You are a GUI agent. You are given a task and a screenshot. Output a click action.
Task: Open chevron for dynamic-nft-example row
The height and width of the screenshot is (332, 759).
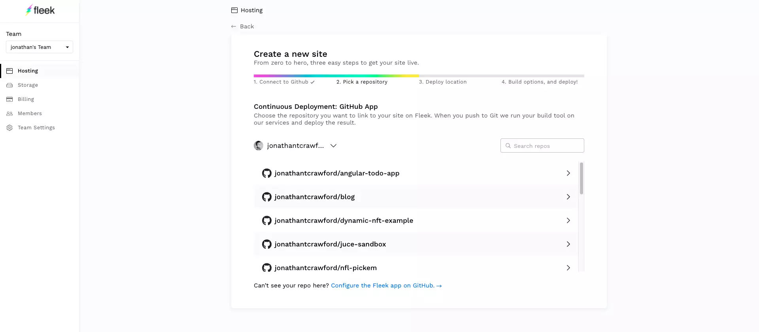point(568,220)
